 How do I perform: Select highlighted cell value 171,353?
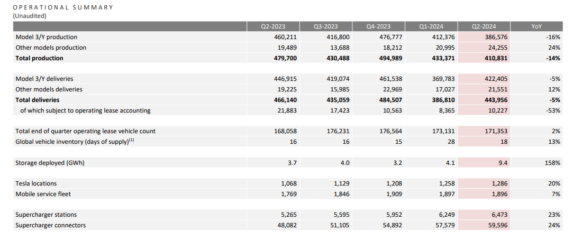coord(496,131)
